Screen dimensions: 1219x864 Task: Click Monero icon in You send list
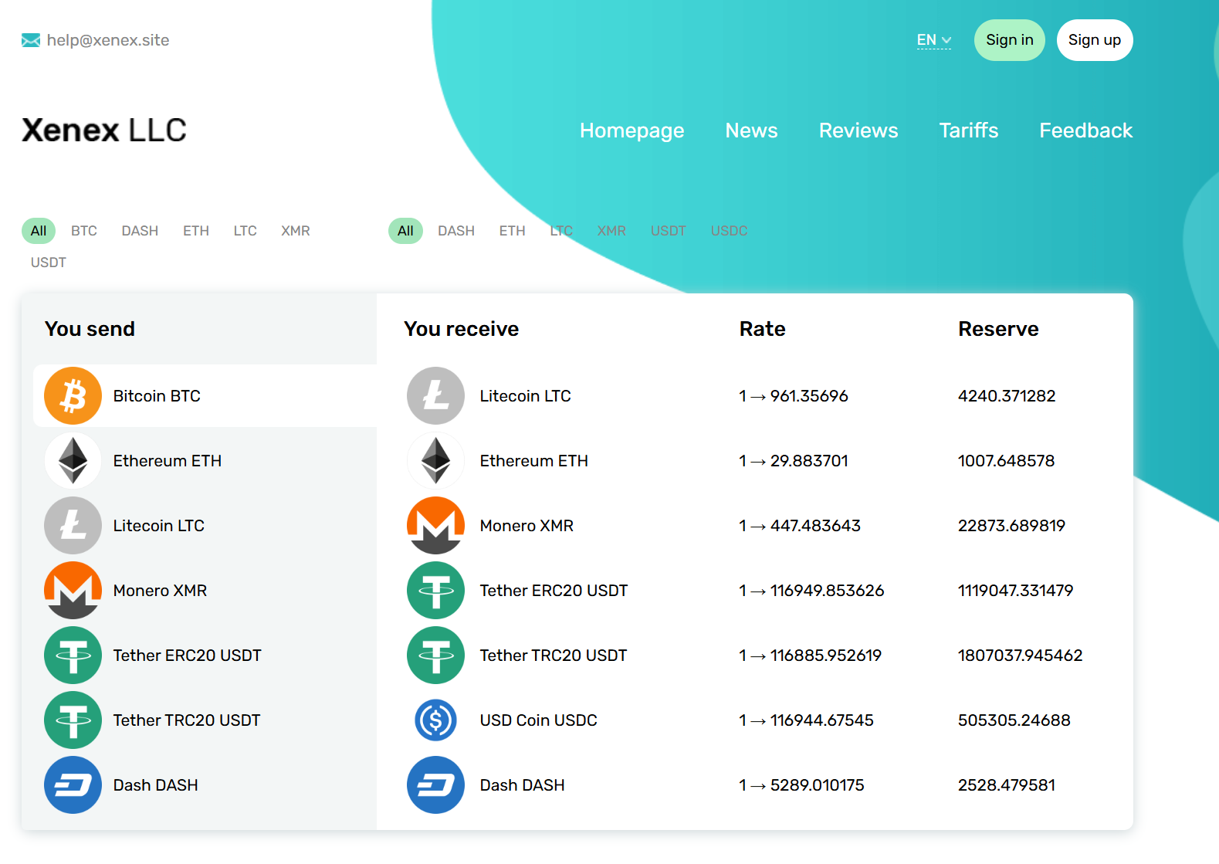[73, 591]
